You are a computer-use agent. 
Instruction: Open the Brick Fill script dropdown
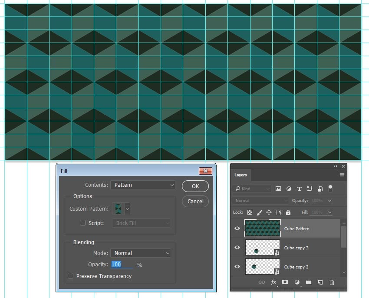pyautogui.click(x=142, y=223)
